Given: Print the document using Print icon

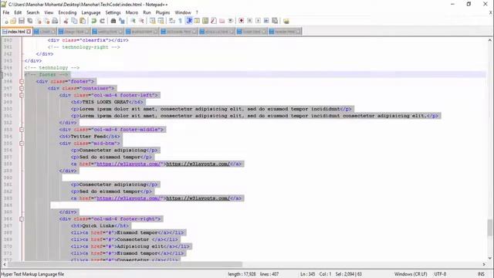Looking at the screenshot, I should tap(55, 21).
